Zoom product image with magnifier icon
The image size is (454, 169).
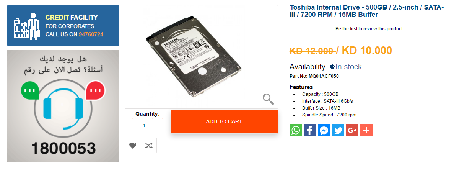coord(268,99)
